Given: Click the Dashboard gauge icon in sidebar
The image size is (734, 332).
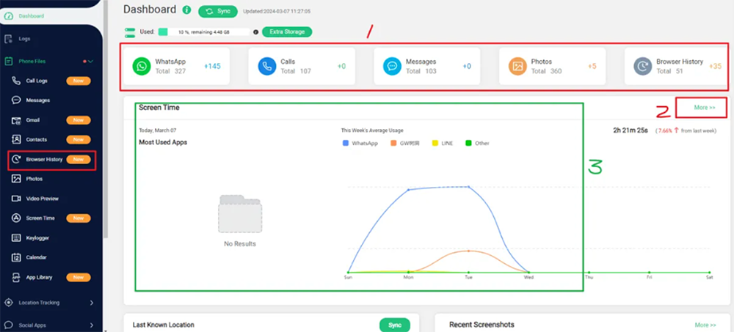Looking at the screenshot, I should tap(8, 16).
